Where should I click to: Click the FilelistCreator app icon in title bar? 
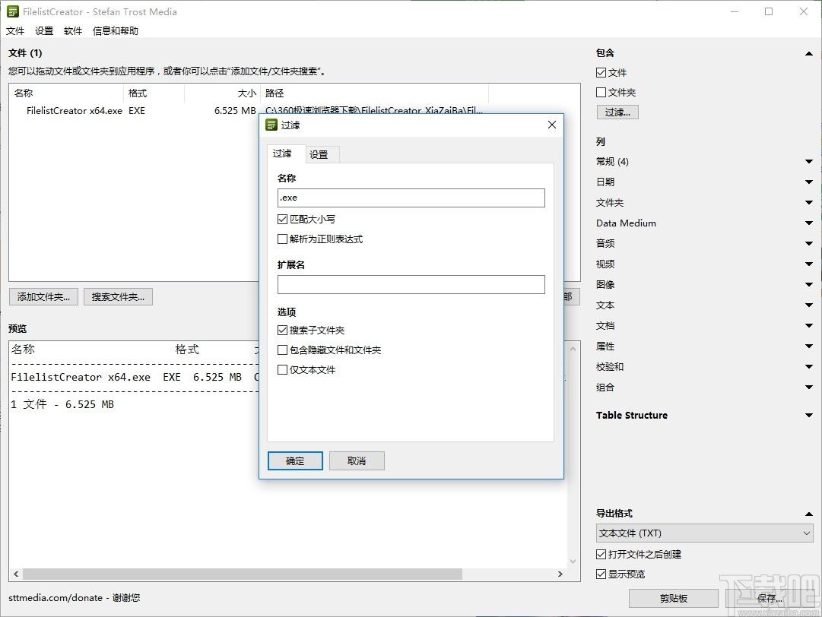point(13,11)
